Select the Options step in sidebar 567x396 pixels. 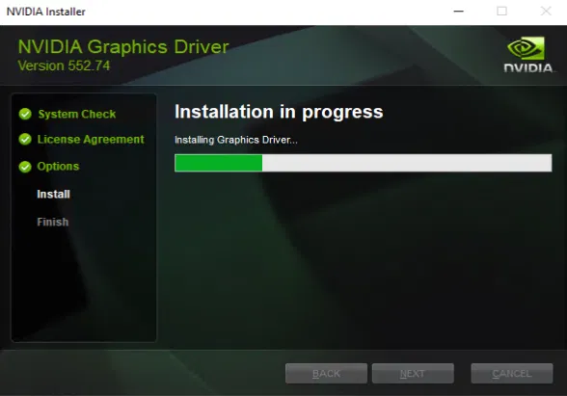pyautogui.click(x=58, y=167)
